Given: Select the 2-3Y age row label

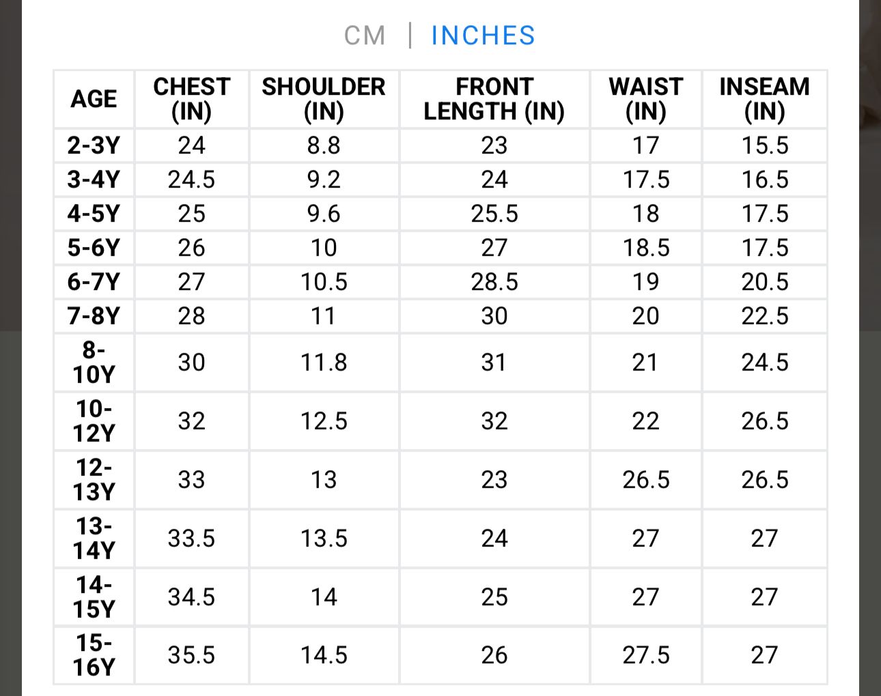Looking at the screenshot, I should pyautogui.click(x=94, y=145).
